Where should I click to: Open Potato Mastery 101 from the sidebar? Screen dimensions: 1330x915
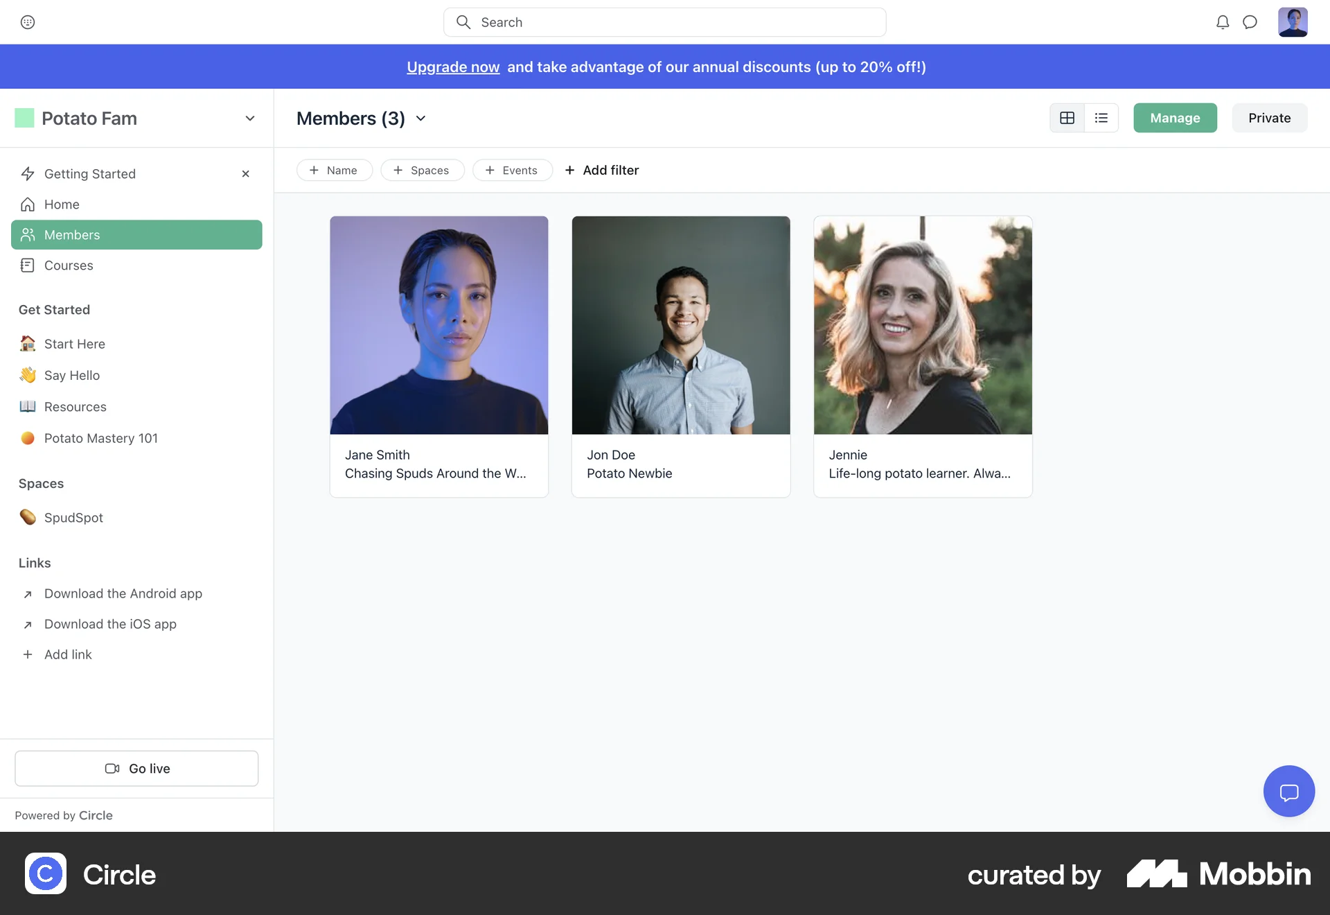point(100,438)
